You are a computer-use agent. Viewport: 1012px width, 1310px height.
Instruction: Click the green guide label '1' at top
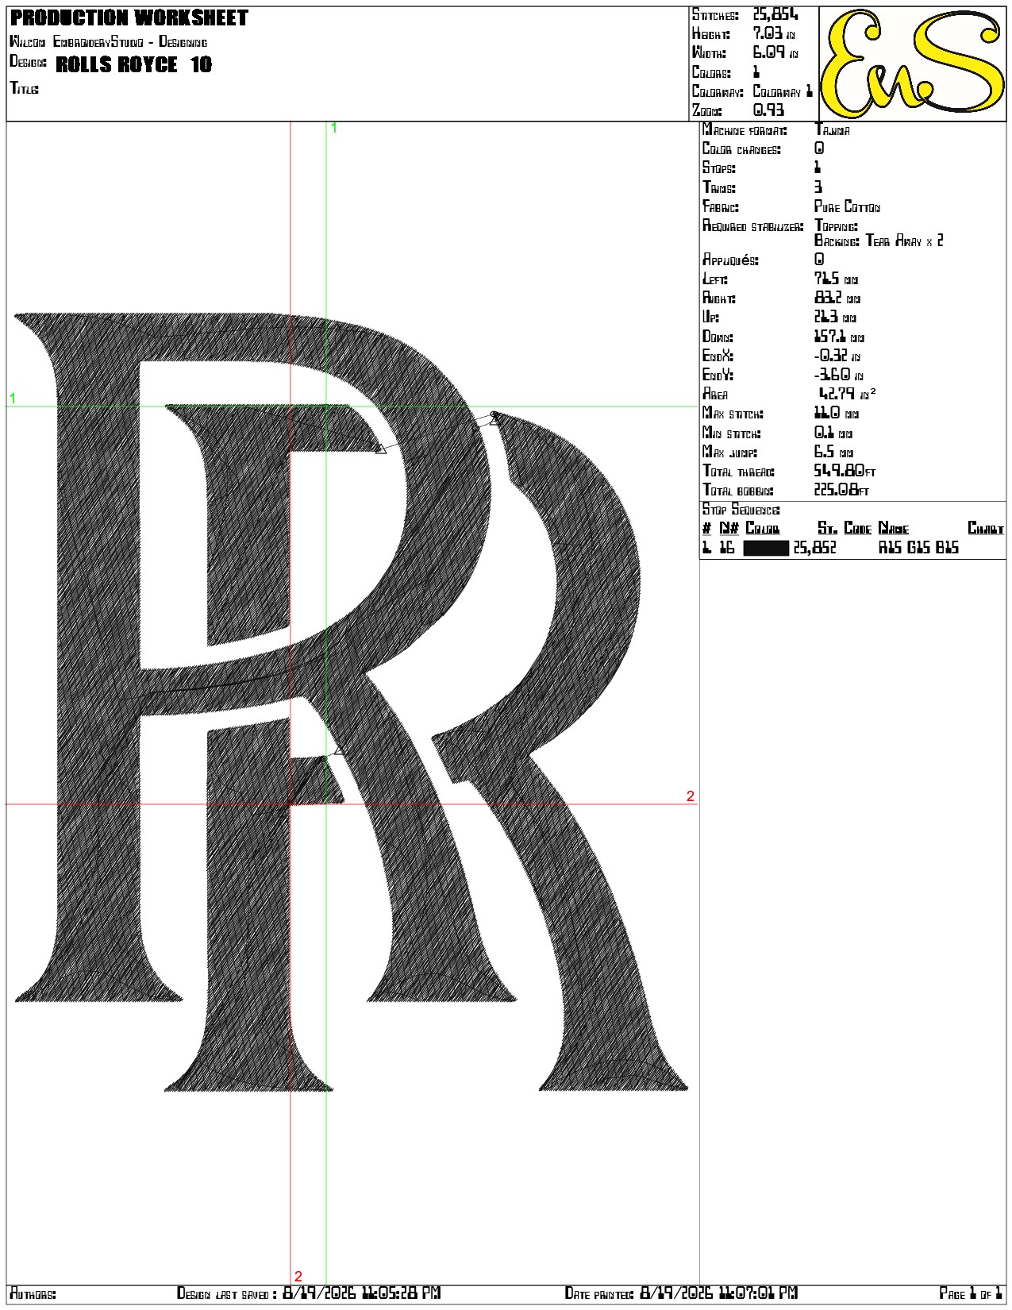coord(334,128)
